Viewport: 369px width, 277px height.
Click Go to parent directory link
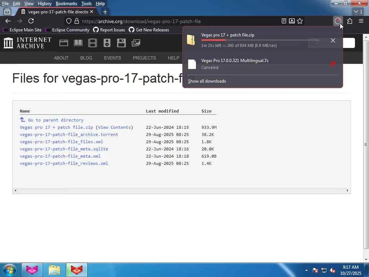coord(56,120)
